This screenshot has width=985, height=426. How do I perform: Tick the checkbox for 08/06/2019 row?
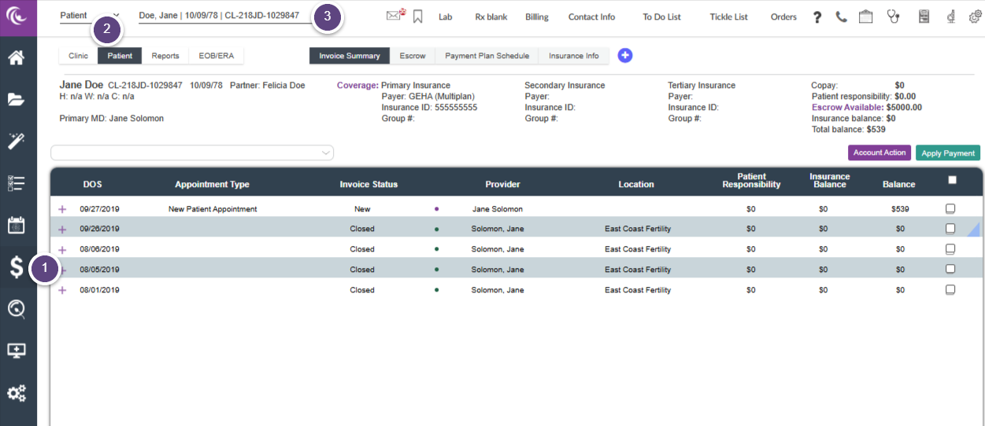[950, 249]
